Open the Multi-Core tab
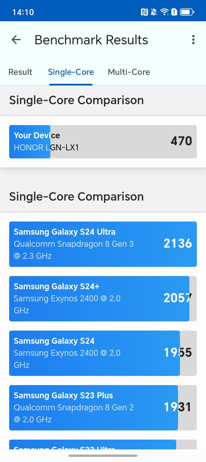The width and height of the screenshot is (206, 462). (x=129, y=72)
